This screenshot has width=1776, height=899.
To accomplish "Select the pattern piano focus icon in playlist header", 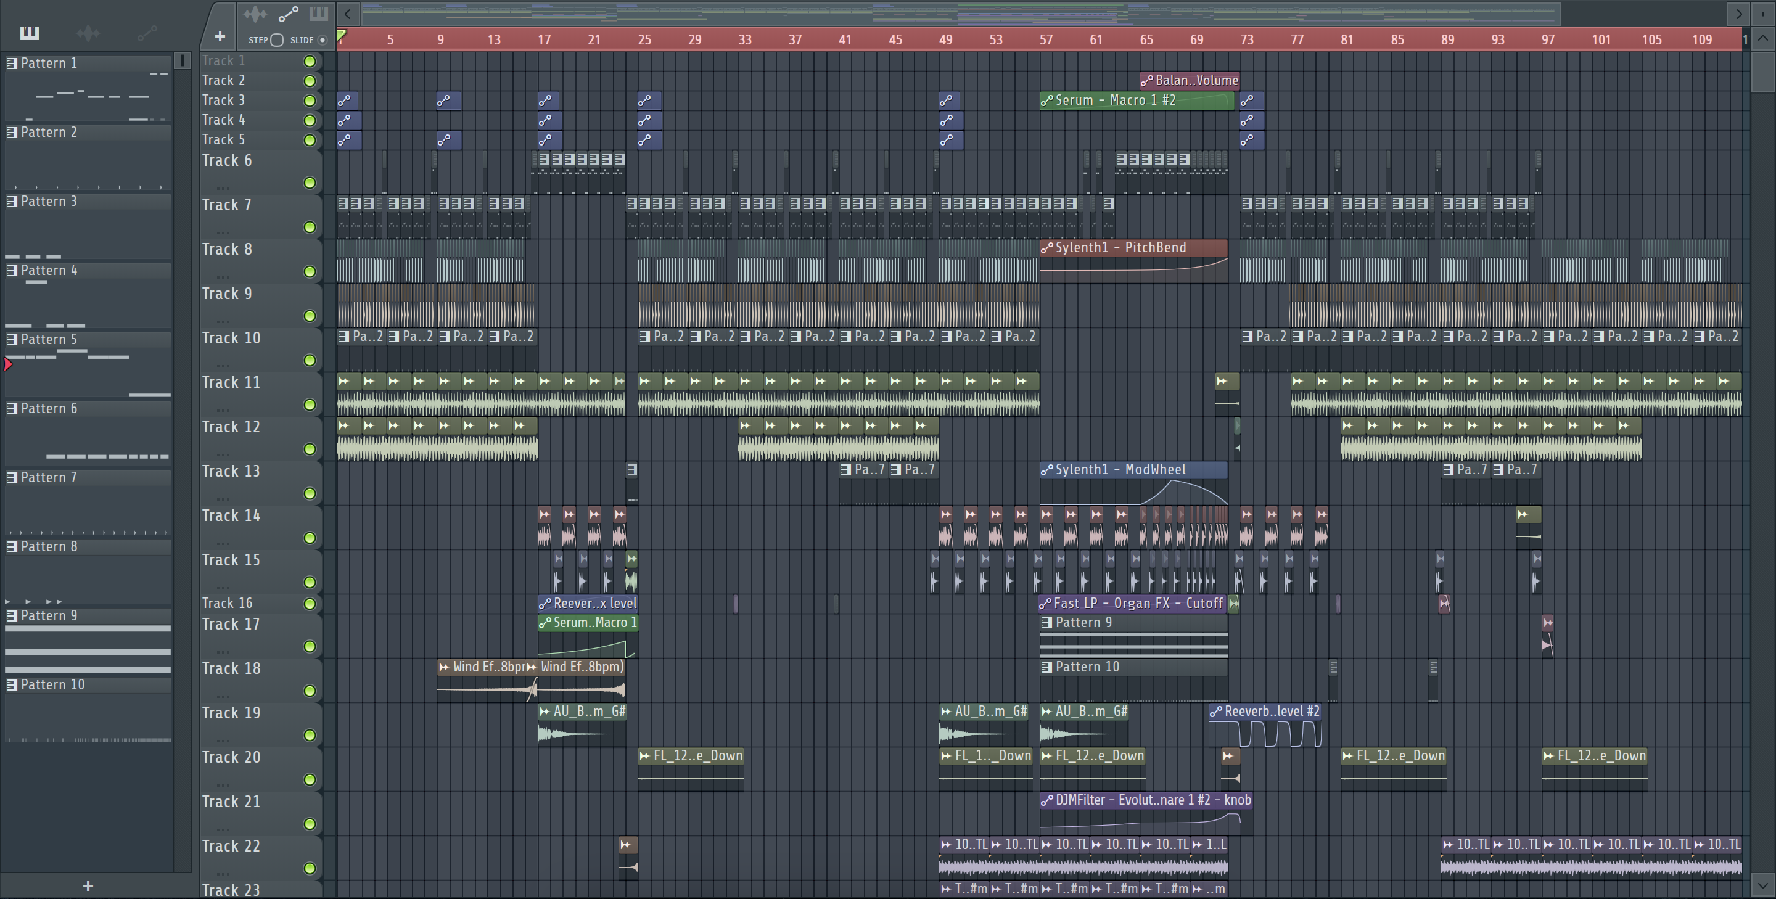I will coord(319,14).
